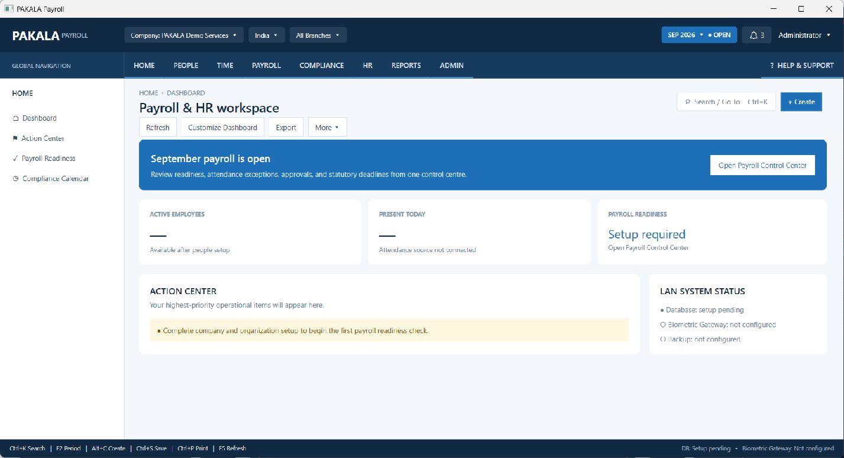Click the Present Today card
844x458 pixels.
479,232
